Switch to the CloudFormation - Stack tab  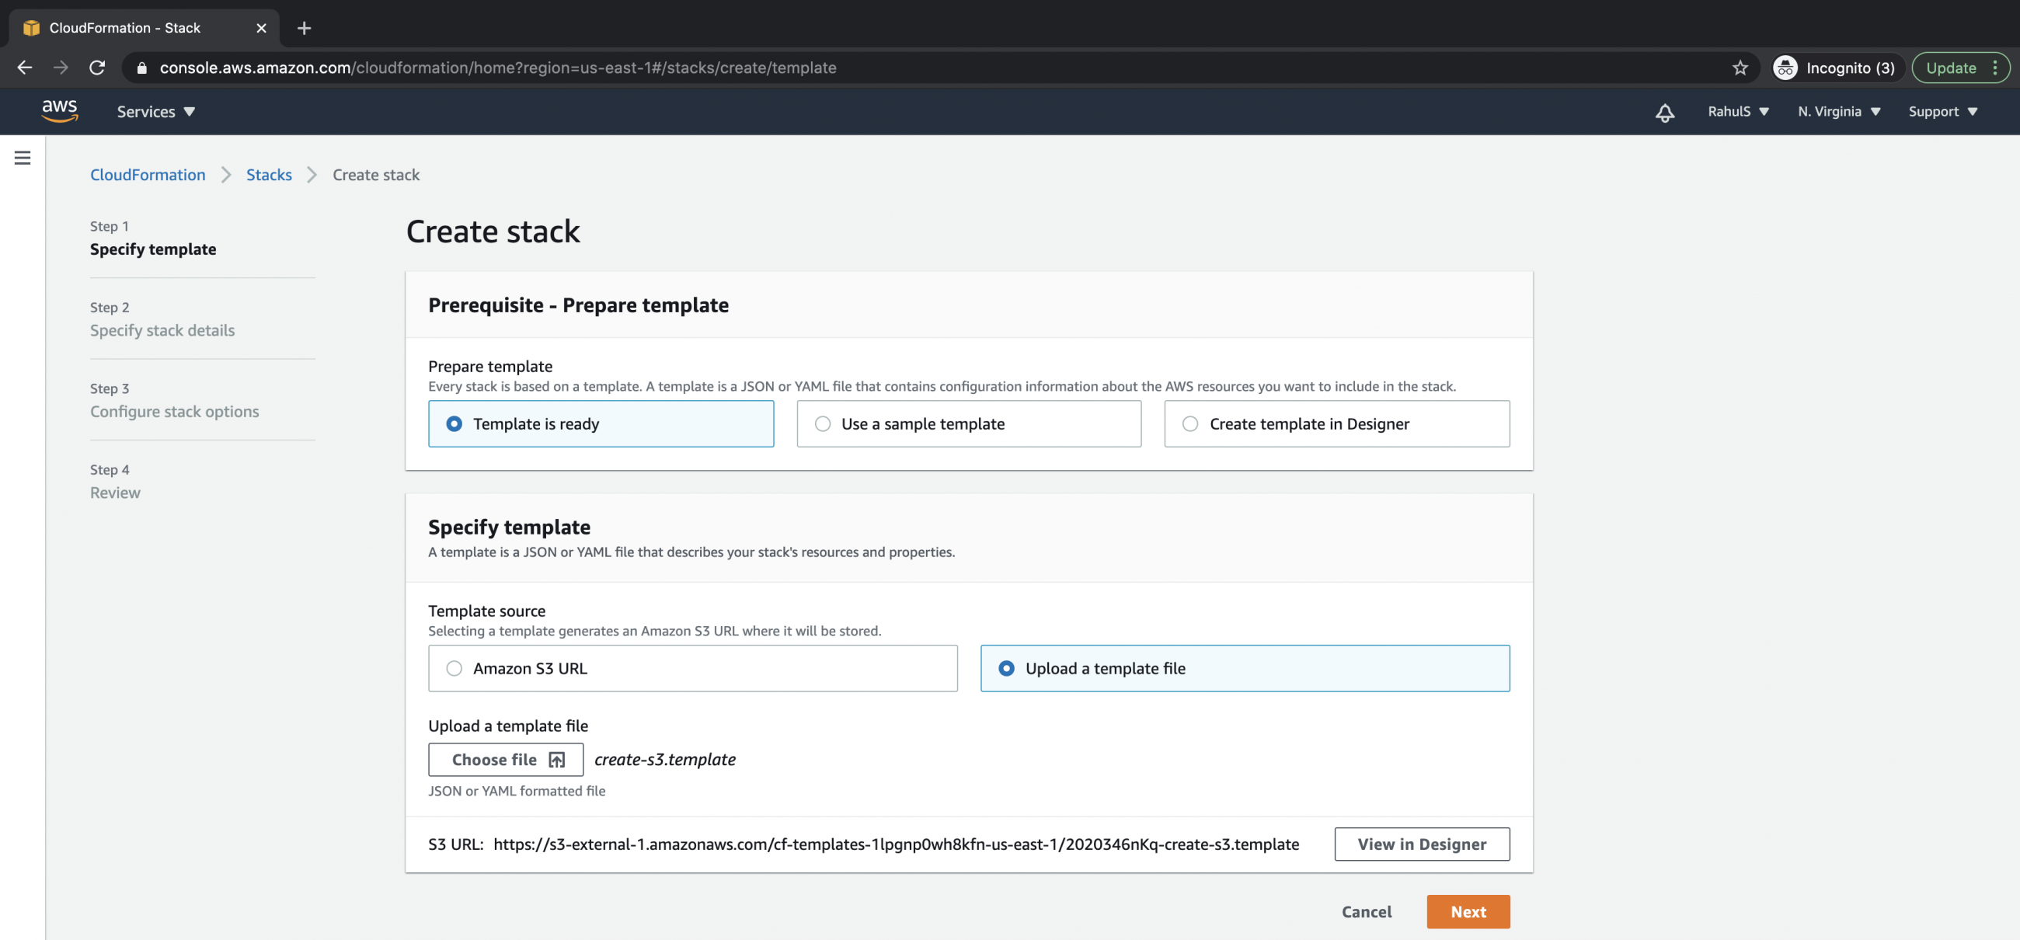(x=145, y=28)
